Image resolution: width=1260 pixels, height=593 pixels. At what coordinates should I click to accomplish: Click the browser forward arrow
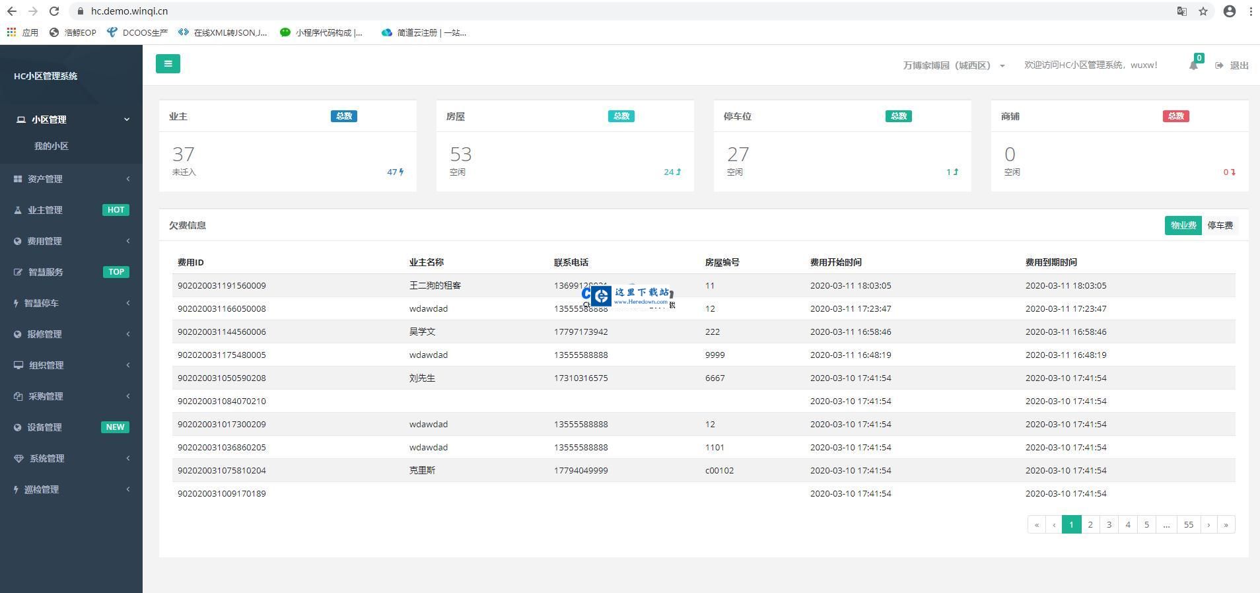click(33, 11)
